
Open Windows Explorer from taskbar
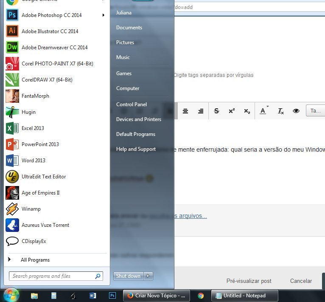pos(34,296)
